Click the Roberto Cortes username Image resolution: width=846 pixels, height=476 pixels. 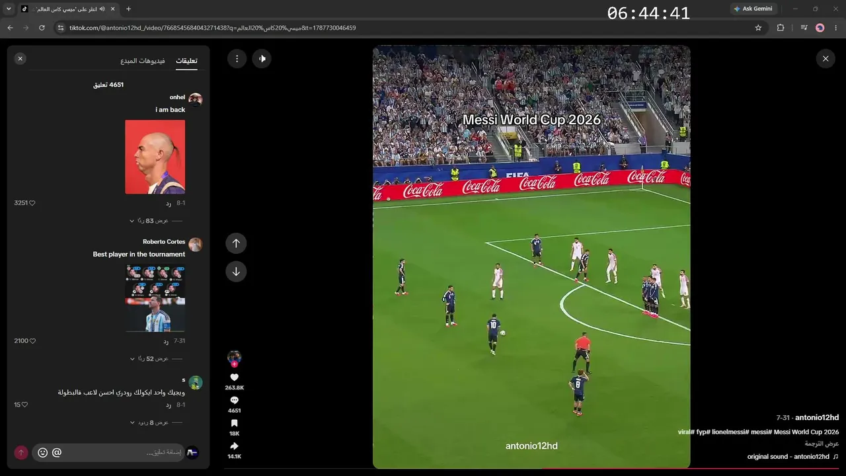point(164,242)
